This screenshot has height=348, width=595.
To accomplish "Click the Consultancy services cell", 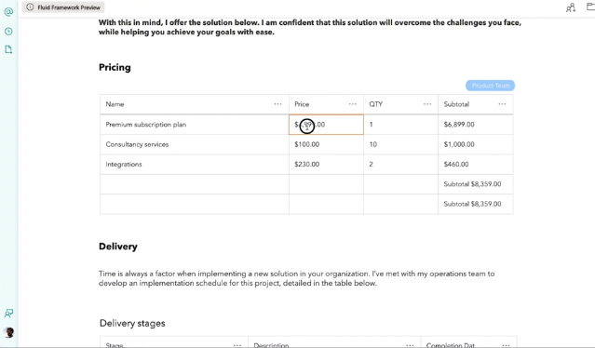I will pyautogui.click(x=195, y=144).
